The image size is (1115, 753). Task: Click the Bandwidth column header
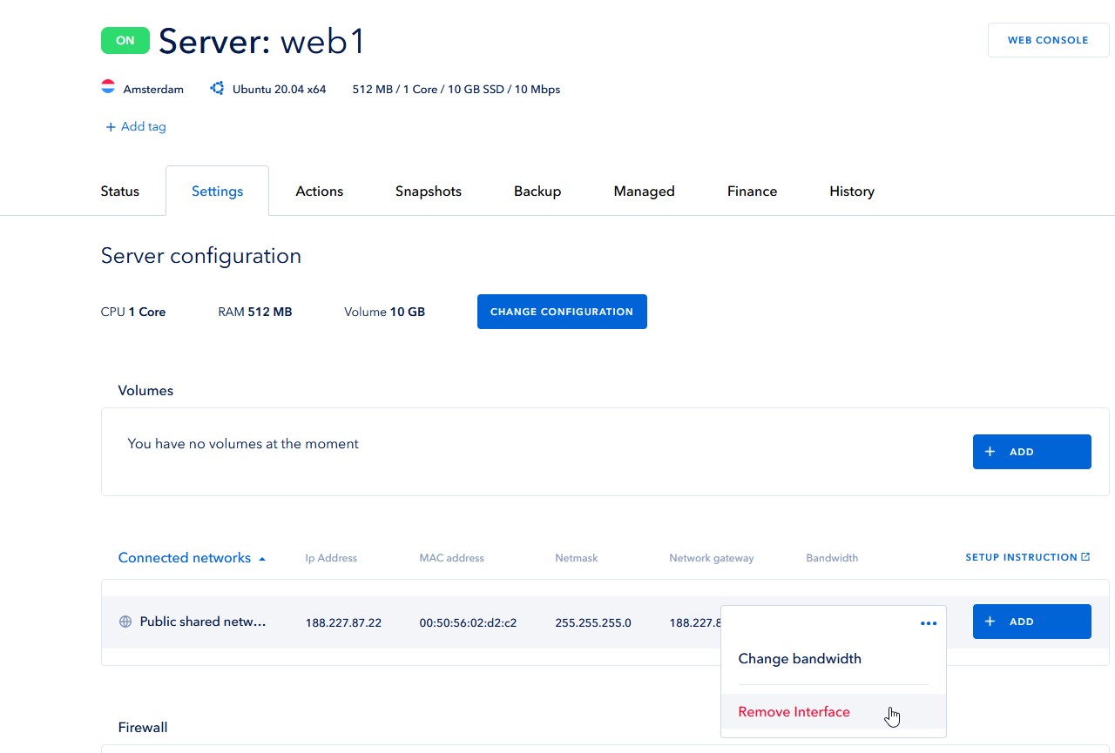(832, 558)
